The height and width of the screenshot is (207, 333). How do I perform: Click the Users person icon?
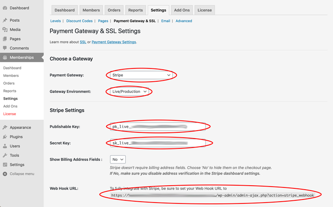tap(5, 146)
